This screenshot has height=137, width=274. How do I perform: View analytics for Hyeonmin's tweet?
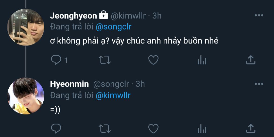pyautogui.click(x=202, y=129)
